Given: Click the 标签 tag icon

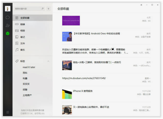Looking at the screenshot, I should pos(17,61).
